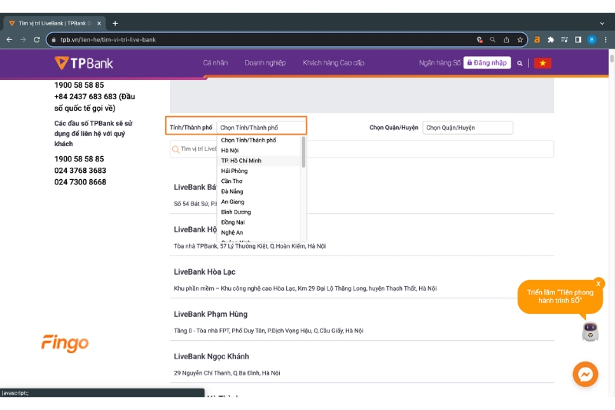Click the LiveBank Hòa Lạc heading
This screenshot has width=615, height=410.
204,272
